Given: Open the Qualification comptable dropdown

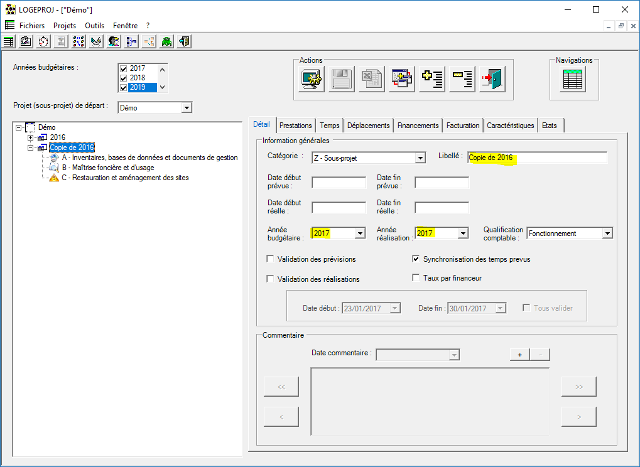Looking at the screenshot, I should pos(607,233).
